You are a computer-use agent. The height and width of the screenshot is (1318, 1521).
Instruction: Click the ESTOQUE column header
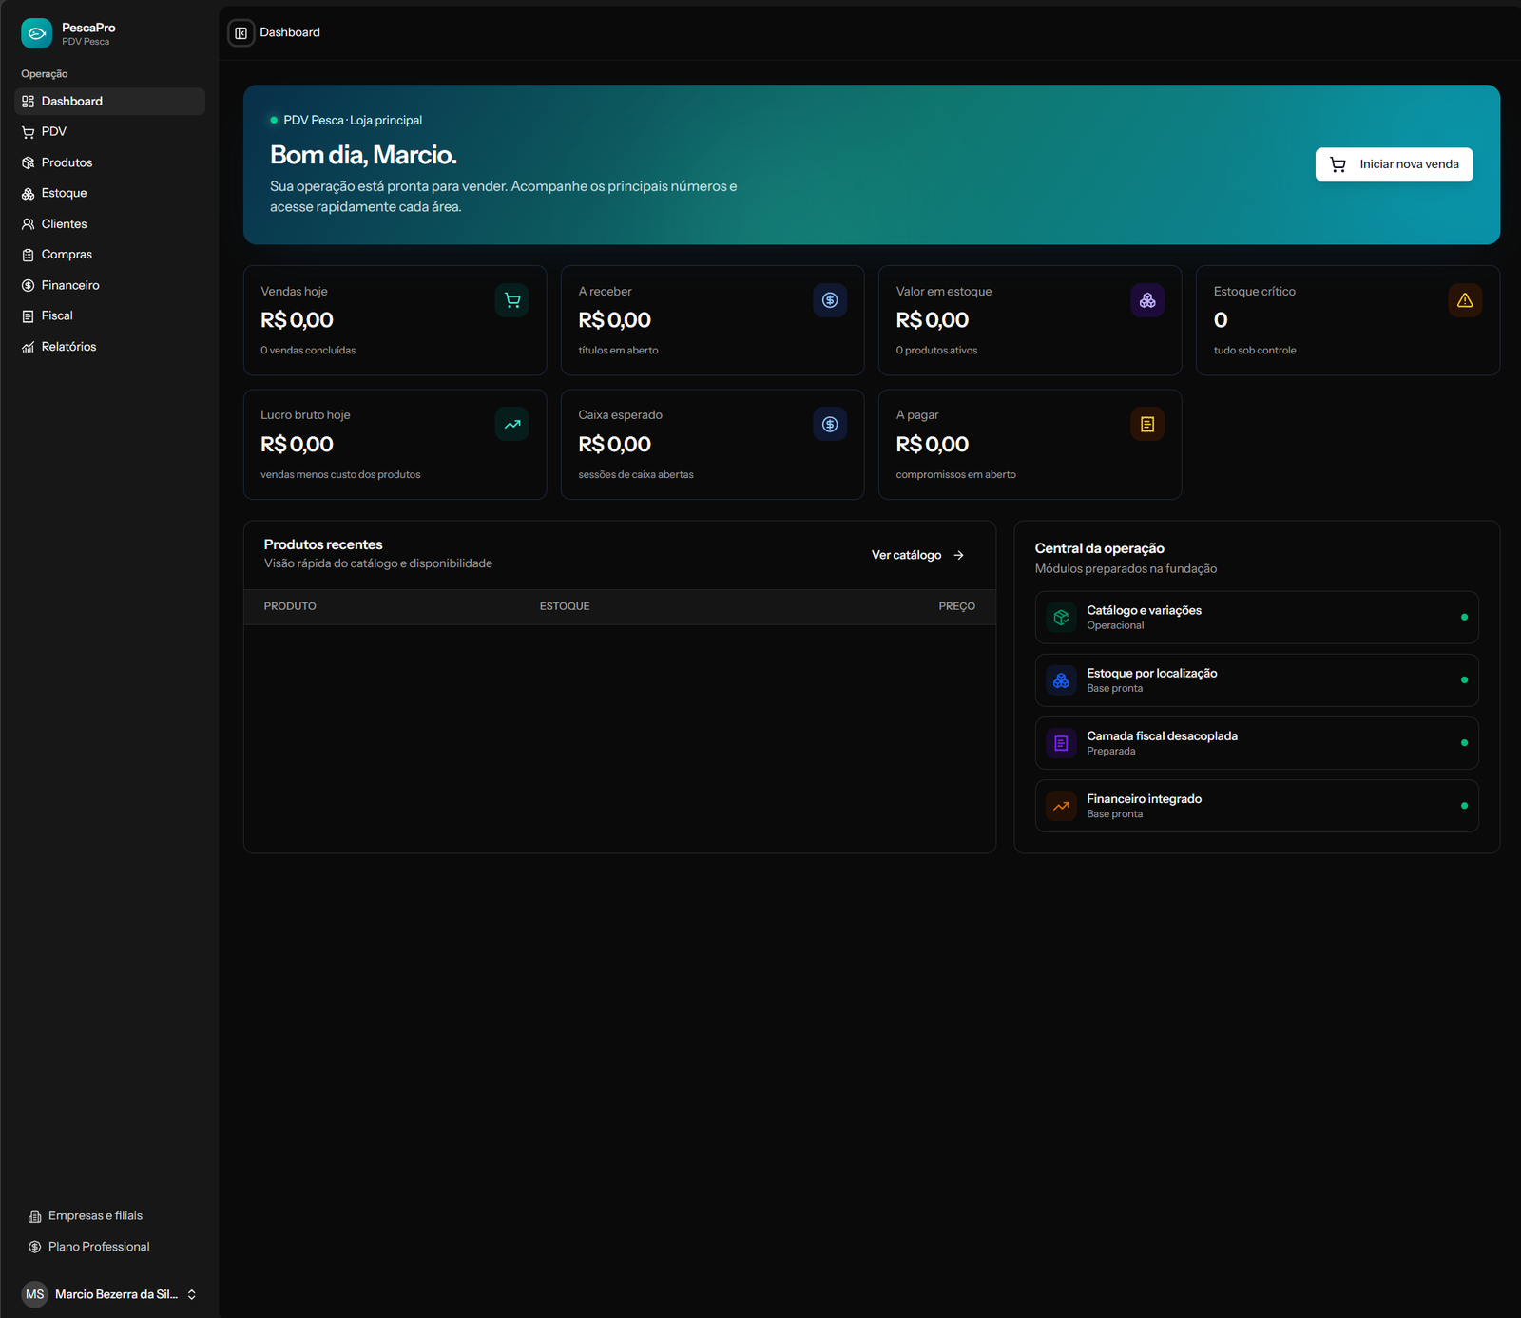[565, 606]
